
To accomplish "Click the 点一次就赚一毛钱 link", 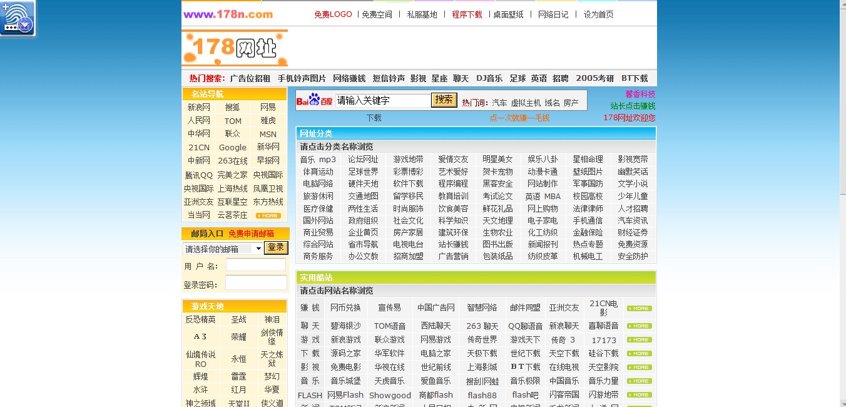I will point(519,118).
